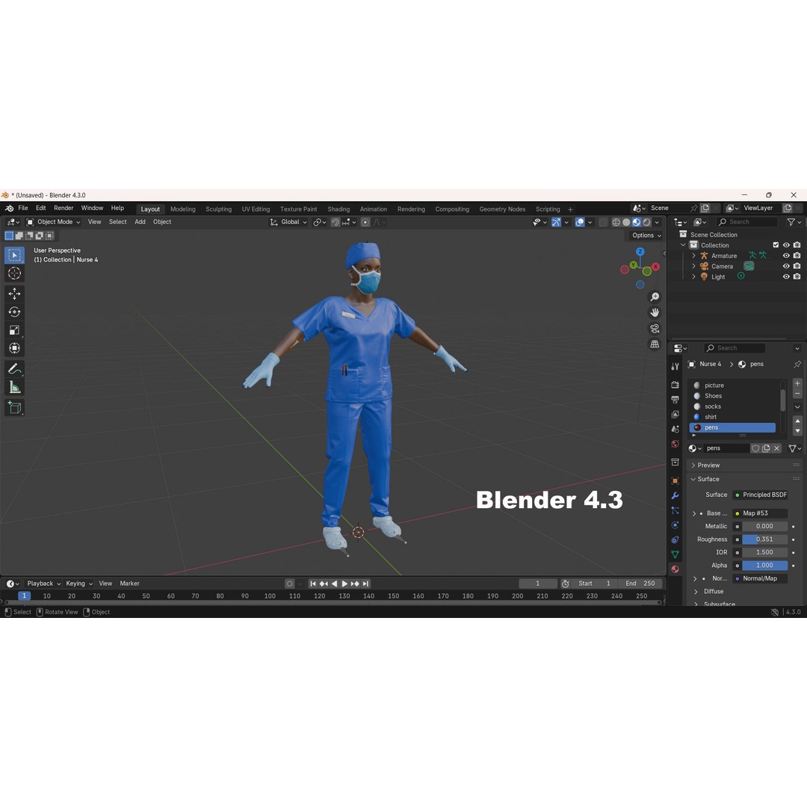Hide Camera in viewport via eye icon
The width and height of the screenshot is (807, 807).
coord(786,266)
